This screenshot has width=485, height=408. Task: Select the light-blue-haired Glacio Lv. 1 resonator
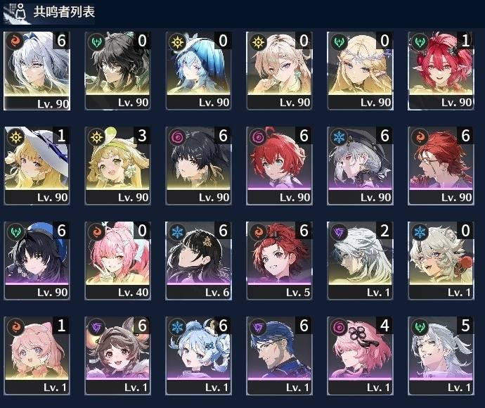(199, 356)
